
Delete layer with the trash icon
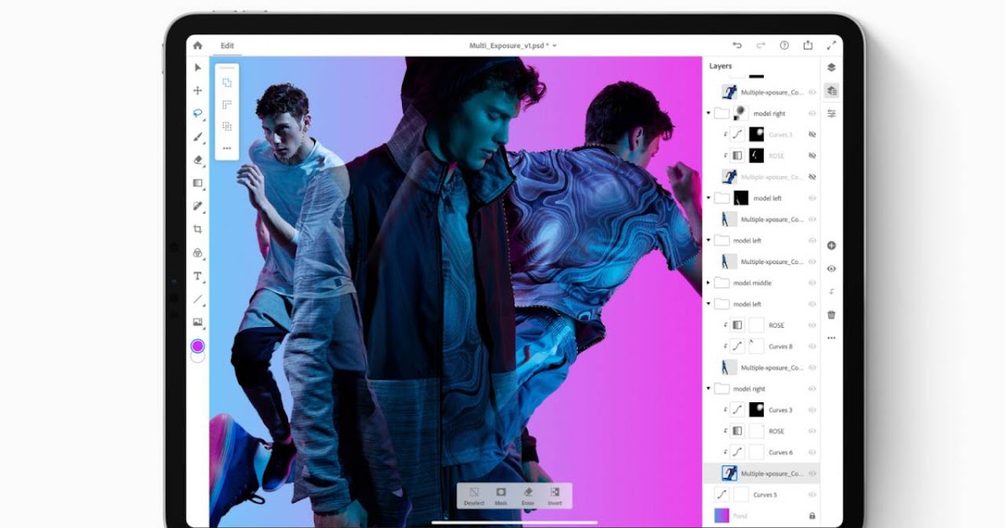(831, 314)
